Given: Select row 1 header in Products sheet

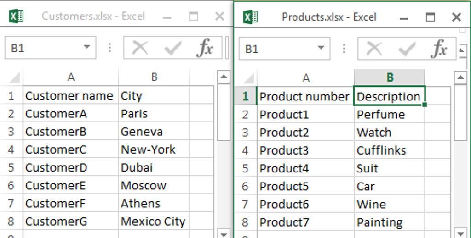Looking at the screenshot, I should 246,96.
